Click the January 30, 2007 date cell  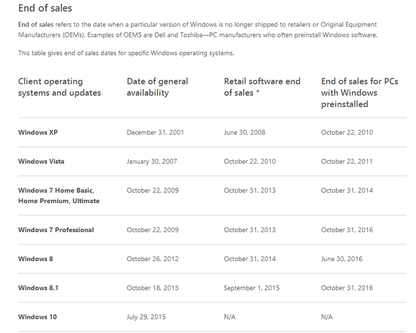pyautogui.click(x=152, y=161)
